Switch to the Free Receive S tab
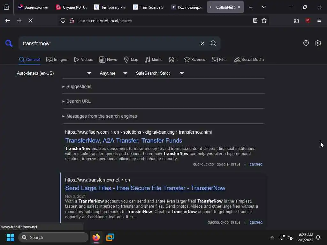The height and width of the screenshot is (245, 327). pos(148,7)
